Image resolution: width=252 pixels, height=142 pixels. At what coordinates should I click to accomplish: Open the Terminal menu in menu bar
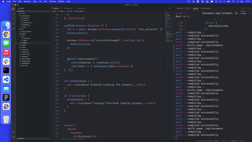click(52, 2)
